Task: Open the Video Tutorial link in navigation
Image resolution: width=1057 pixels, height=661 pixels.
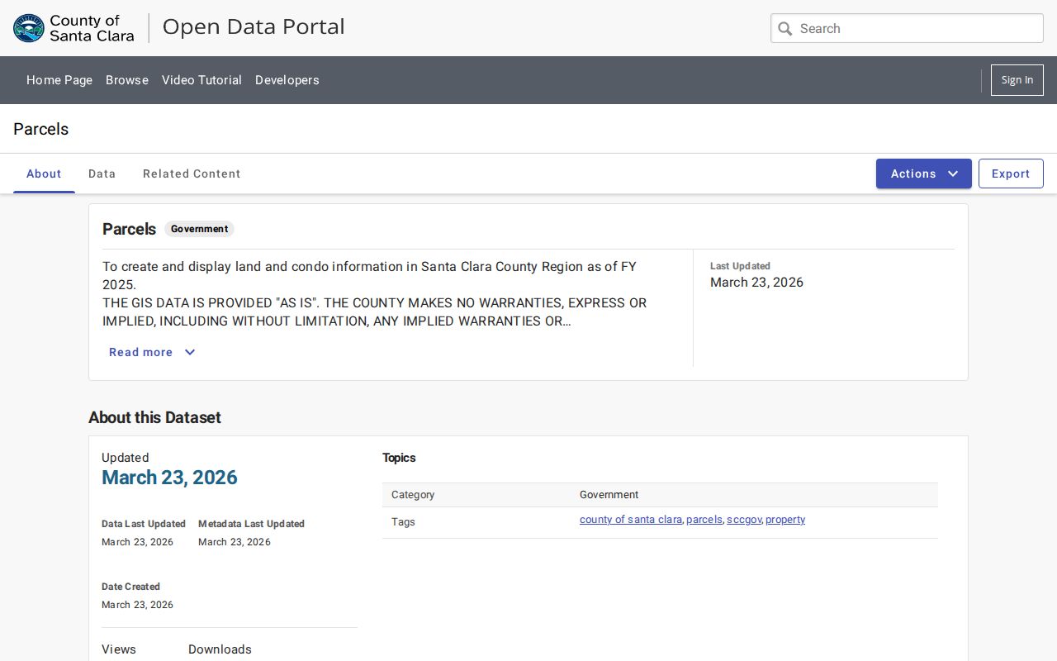Action: (201, 80)
